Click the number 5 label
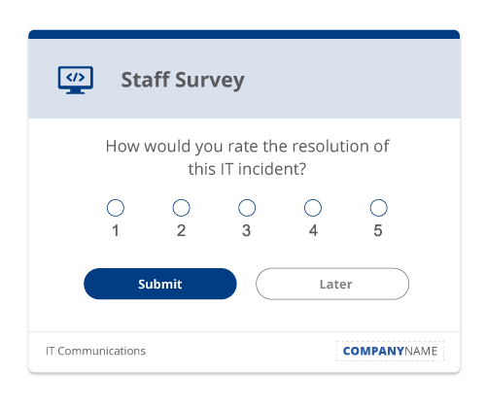 pos(378,230)
